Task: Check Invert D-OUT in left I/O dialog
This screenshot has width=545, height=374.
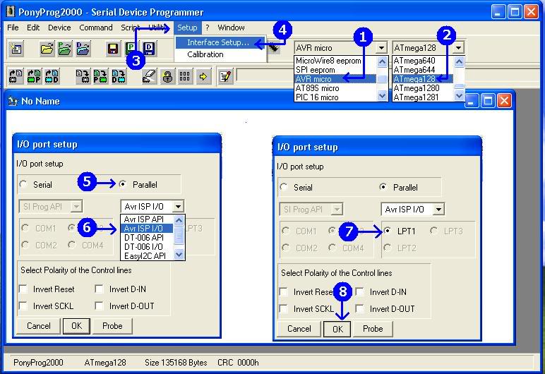Action: 99,306
